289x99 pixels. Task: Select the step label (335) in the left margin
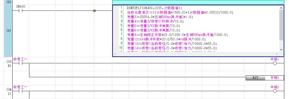click(9, 63)
